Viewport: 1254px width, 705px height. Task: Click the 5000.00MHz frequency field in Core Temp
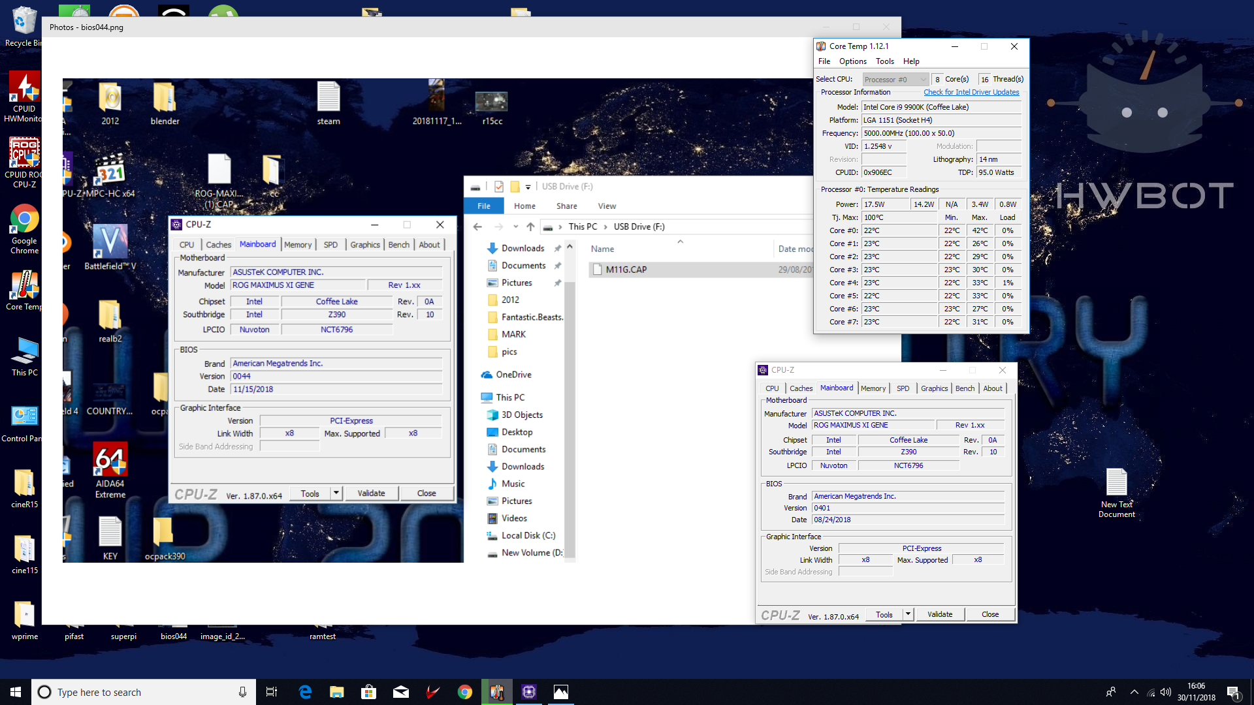click(x=941, y=133)
